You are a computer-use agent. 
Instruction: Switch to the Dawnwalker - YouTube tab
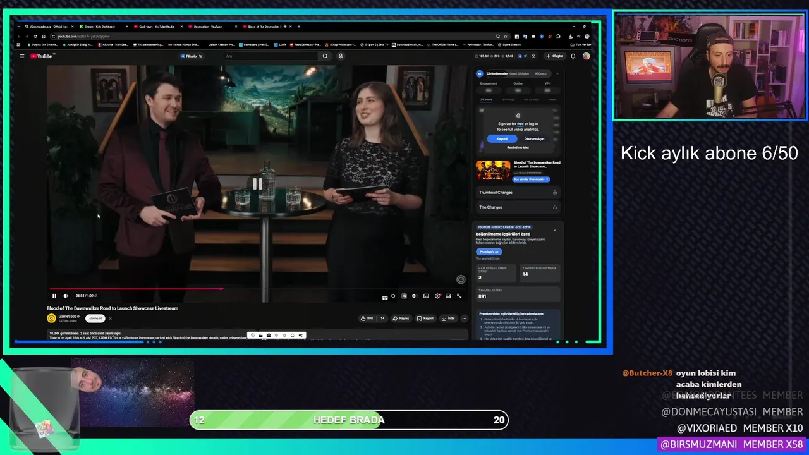coord(212,27)
